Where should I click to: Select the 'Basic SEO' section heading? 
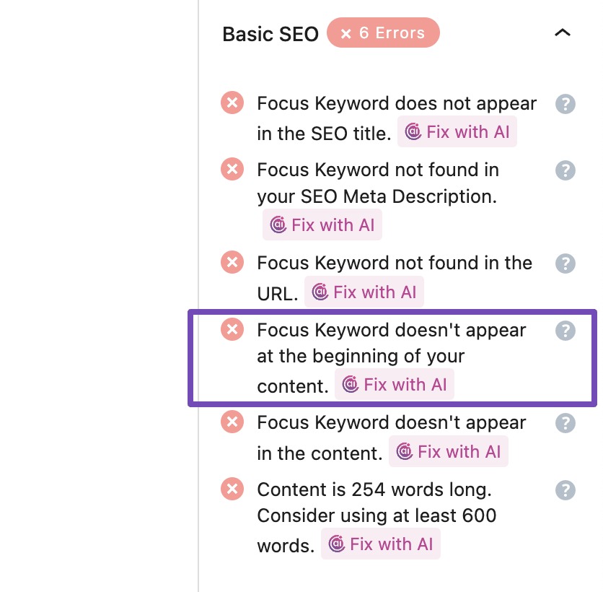[270, 33]
